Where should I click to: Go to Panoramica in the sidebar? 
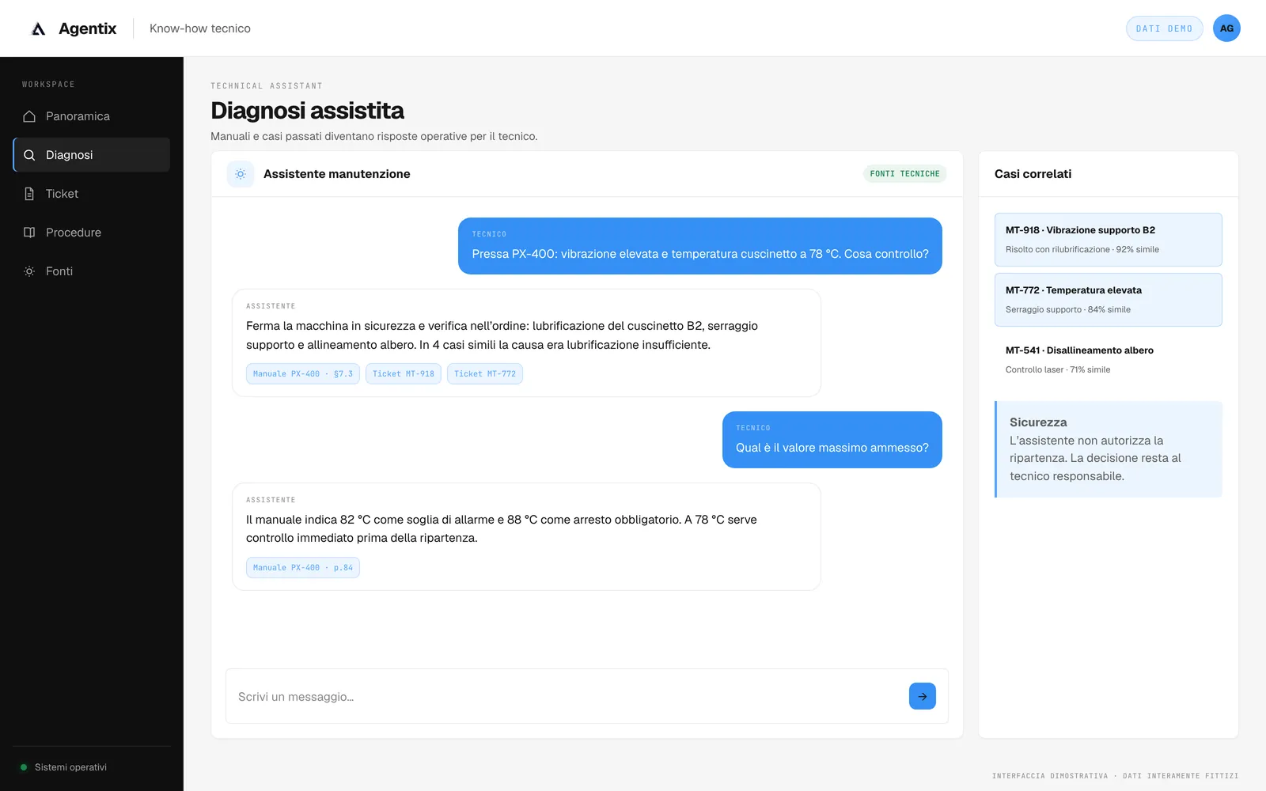92,116
